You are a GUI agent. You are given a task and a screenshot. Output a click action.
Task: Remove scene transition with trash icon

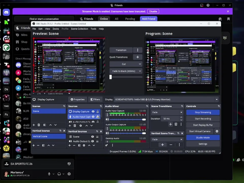point(176,124)
